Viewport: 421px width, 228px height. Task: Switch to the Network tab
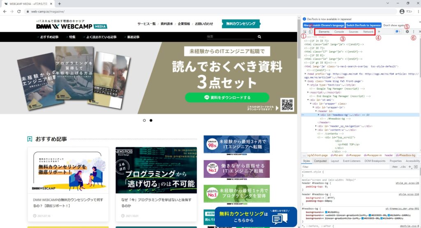[368, 32]
